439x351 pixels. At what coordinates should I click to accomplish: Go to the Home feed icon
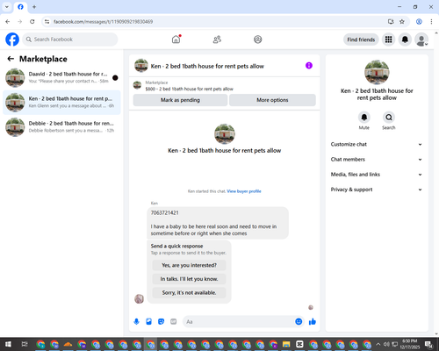(x=176, y=39)
